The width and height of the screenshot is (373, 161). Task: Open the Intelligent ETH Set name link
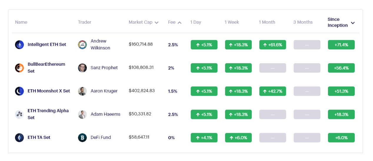coord(47,45)
